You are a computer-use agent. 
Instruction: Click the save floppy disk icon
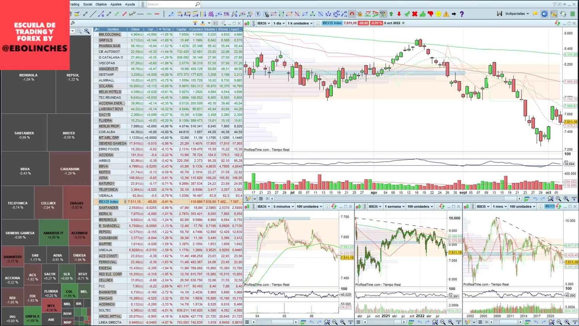[499, 14]
